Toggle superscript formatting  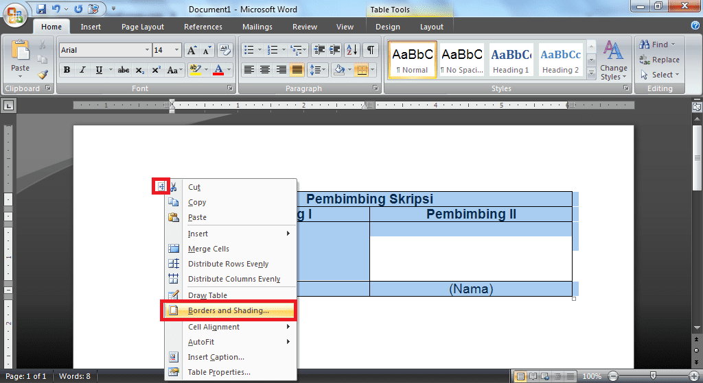click(x=156, y=70)
